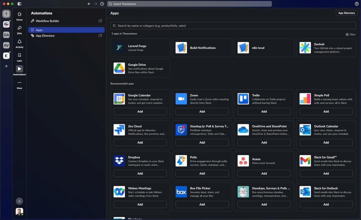Go forward with the right arrow
Viewport: 361px width, 220px height.
96,4
